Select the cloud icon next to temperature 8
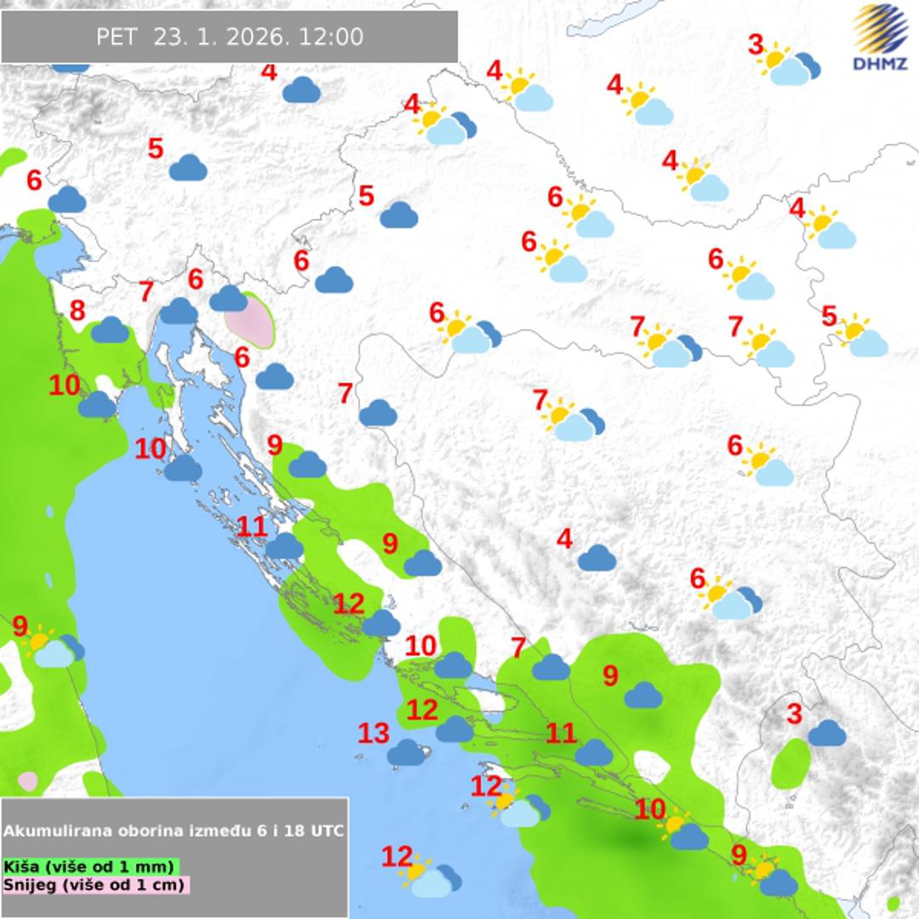This screenshot has width=919, height=919. click(x=110, y=329)
